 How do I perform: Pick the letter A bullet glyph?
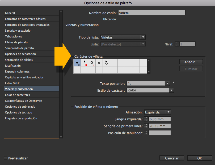click(107, 63)
